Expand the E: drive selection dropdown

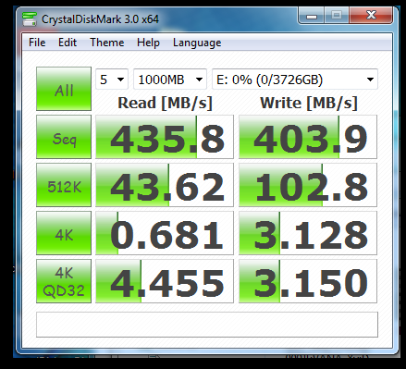pos(295,80)
